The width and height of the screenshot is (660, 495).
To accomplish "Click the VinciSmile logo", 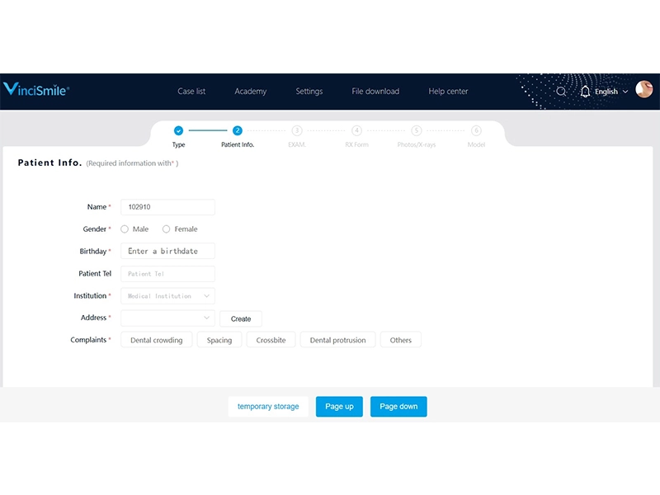I will (x=36, y=90).
